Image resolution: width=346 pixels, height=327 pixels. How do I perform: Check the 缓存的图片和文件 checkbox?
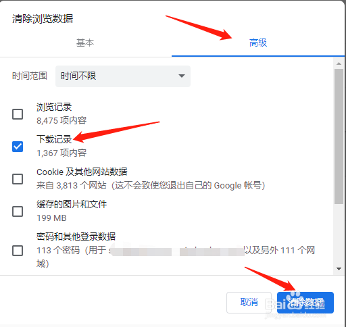18,211
